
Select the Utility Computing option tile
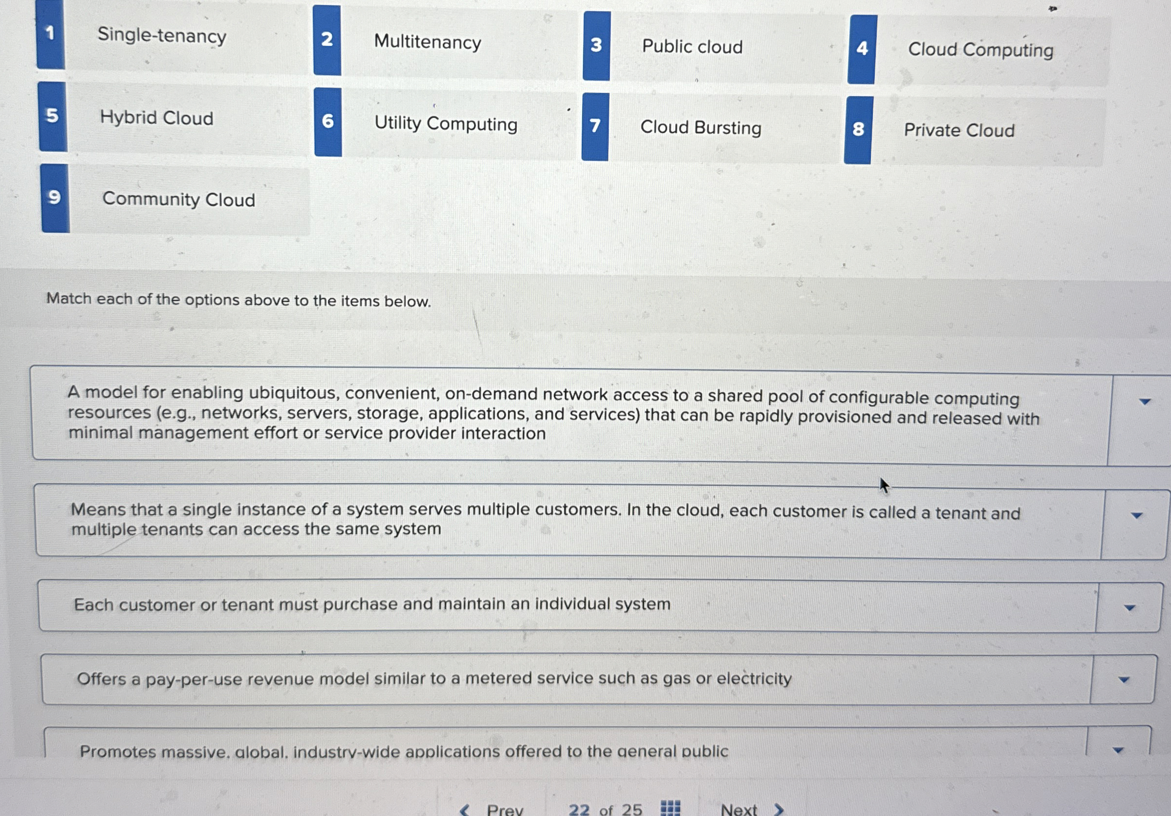(445, 123)
